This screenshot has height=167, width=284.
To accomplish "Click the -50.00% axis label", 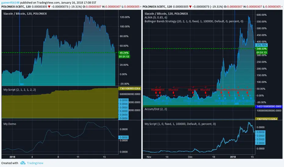I will [x=261, y=102].
